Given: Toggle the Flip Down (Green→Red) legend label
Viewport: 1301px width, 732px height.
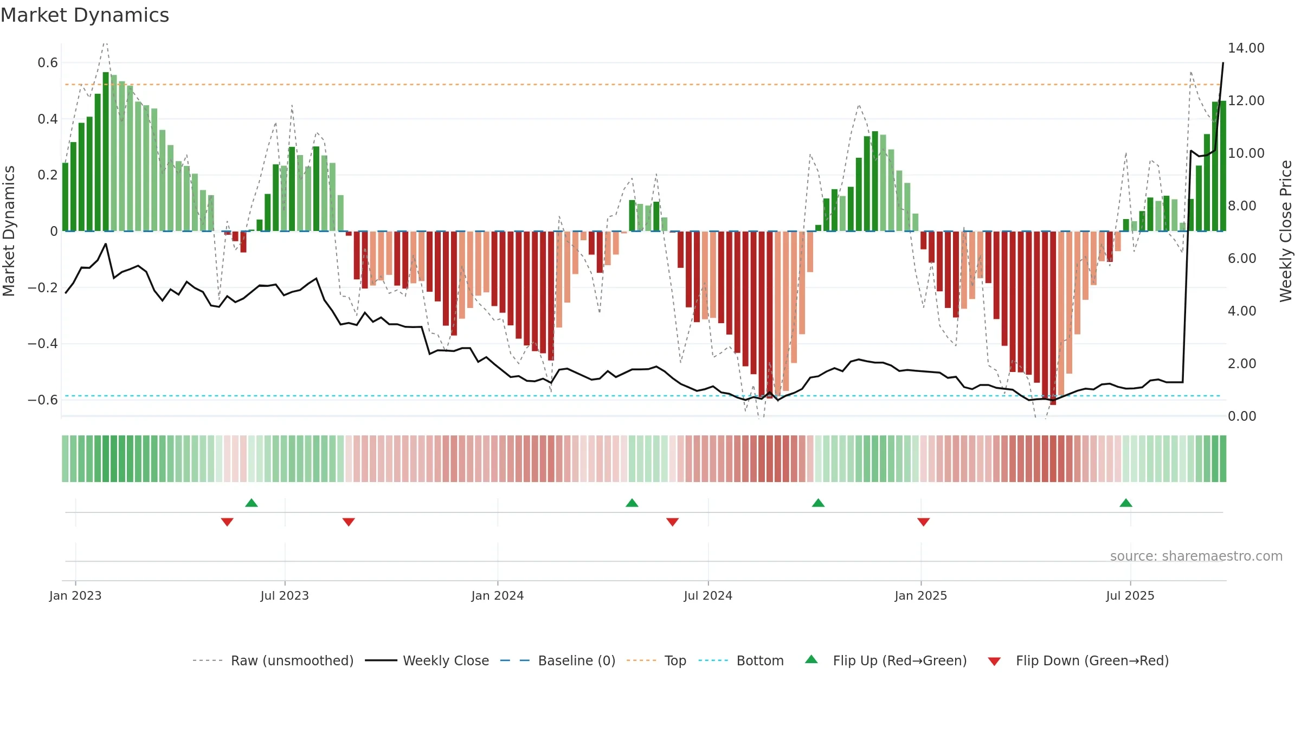Looking at the screenshot, I should pyautogui.click(x=1092, y=660).
